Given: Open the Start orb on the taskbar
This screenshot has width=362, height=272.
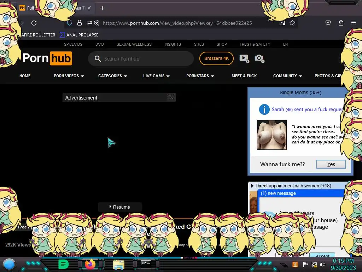Looking at the screenshot, I should (9, 265).
